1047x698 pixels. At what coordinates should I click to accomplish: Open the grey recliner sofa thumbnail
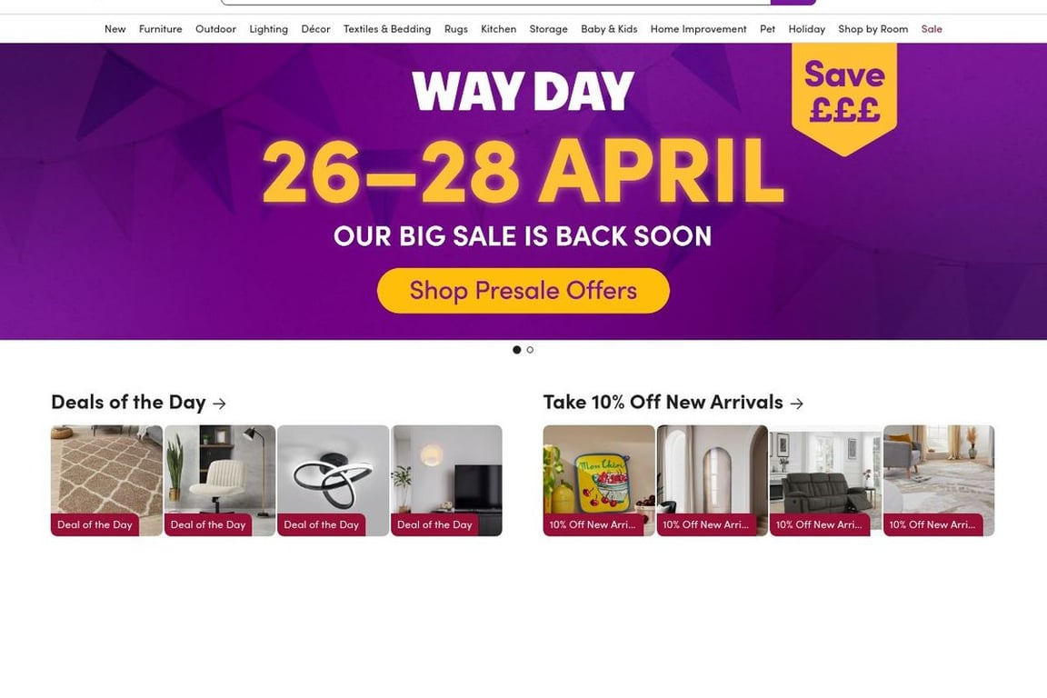[826, 480]
